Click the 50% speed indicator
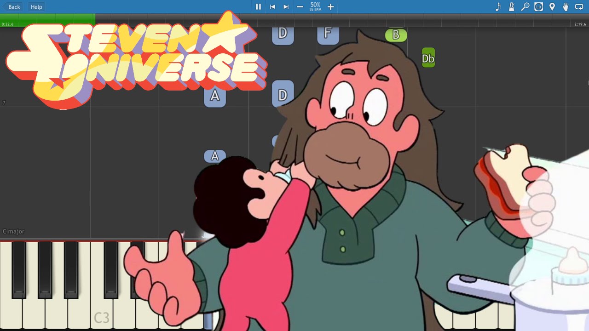The height and width of the screenshot is (331, 589). click(x=315, y=6)
